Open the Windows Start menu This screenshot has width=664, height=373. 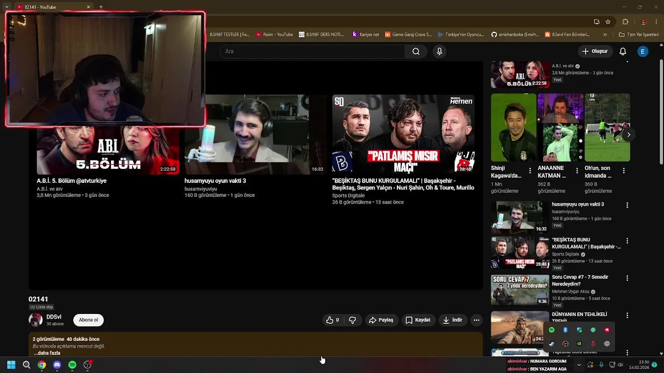[x=11, y=365]
